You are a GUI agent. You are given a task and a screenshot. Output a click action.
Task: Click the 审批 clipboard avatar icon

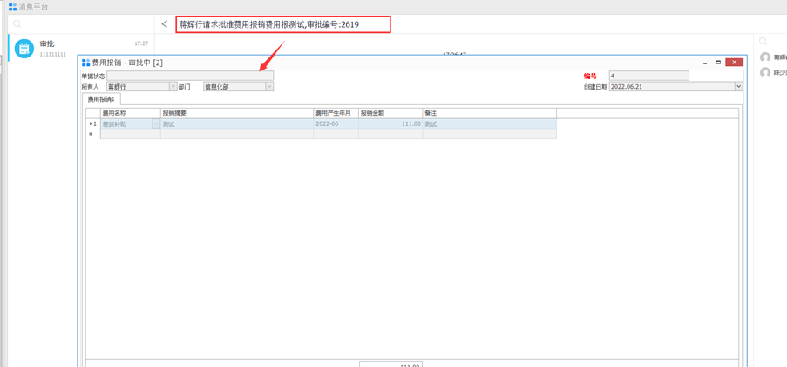(x=24, y=49)
